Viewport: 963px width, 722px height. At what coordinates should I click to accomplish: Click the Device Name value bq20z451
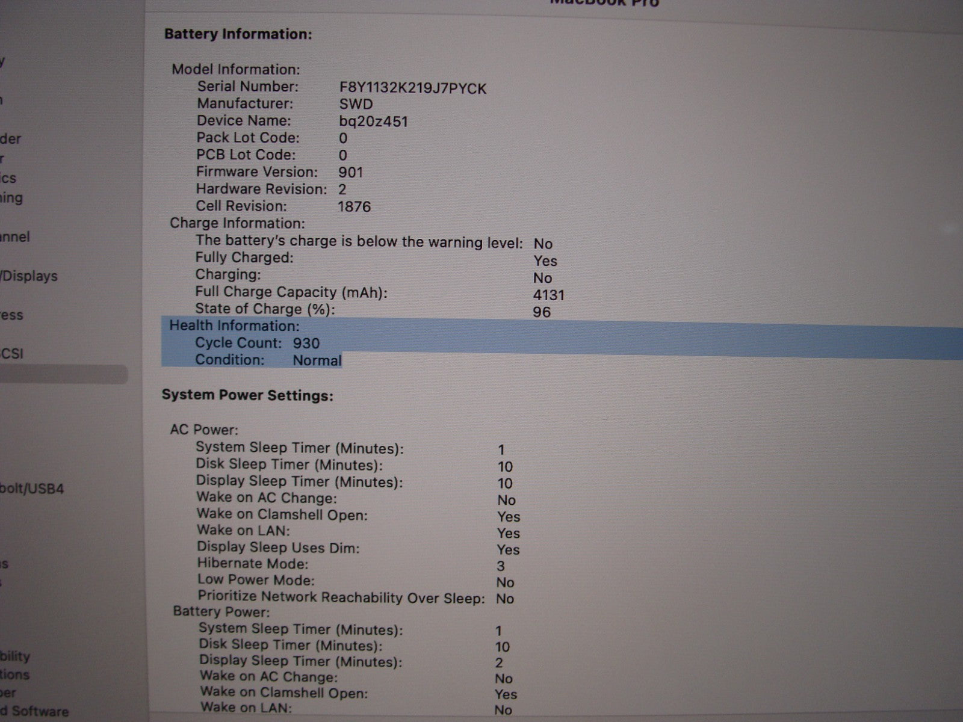click(x=373, y=122)
